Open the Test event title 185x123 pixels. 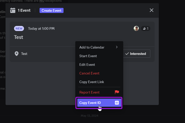19,37
